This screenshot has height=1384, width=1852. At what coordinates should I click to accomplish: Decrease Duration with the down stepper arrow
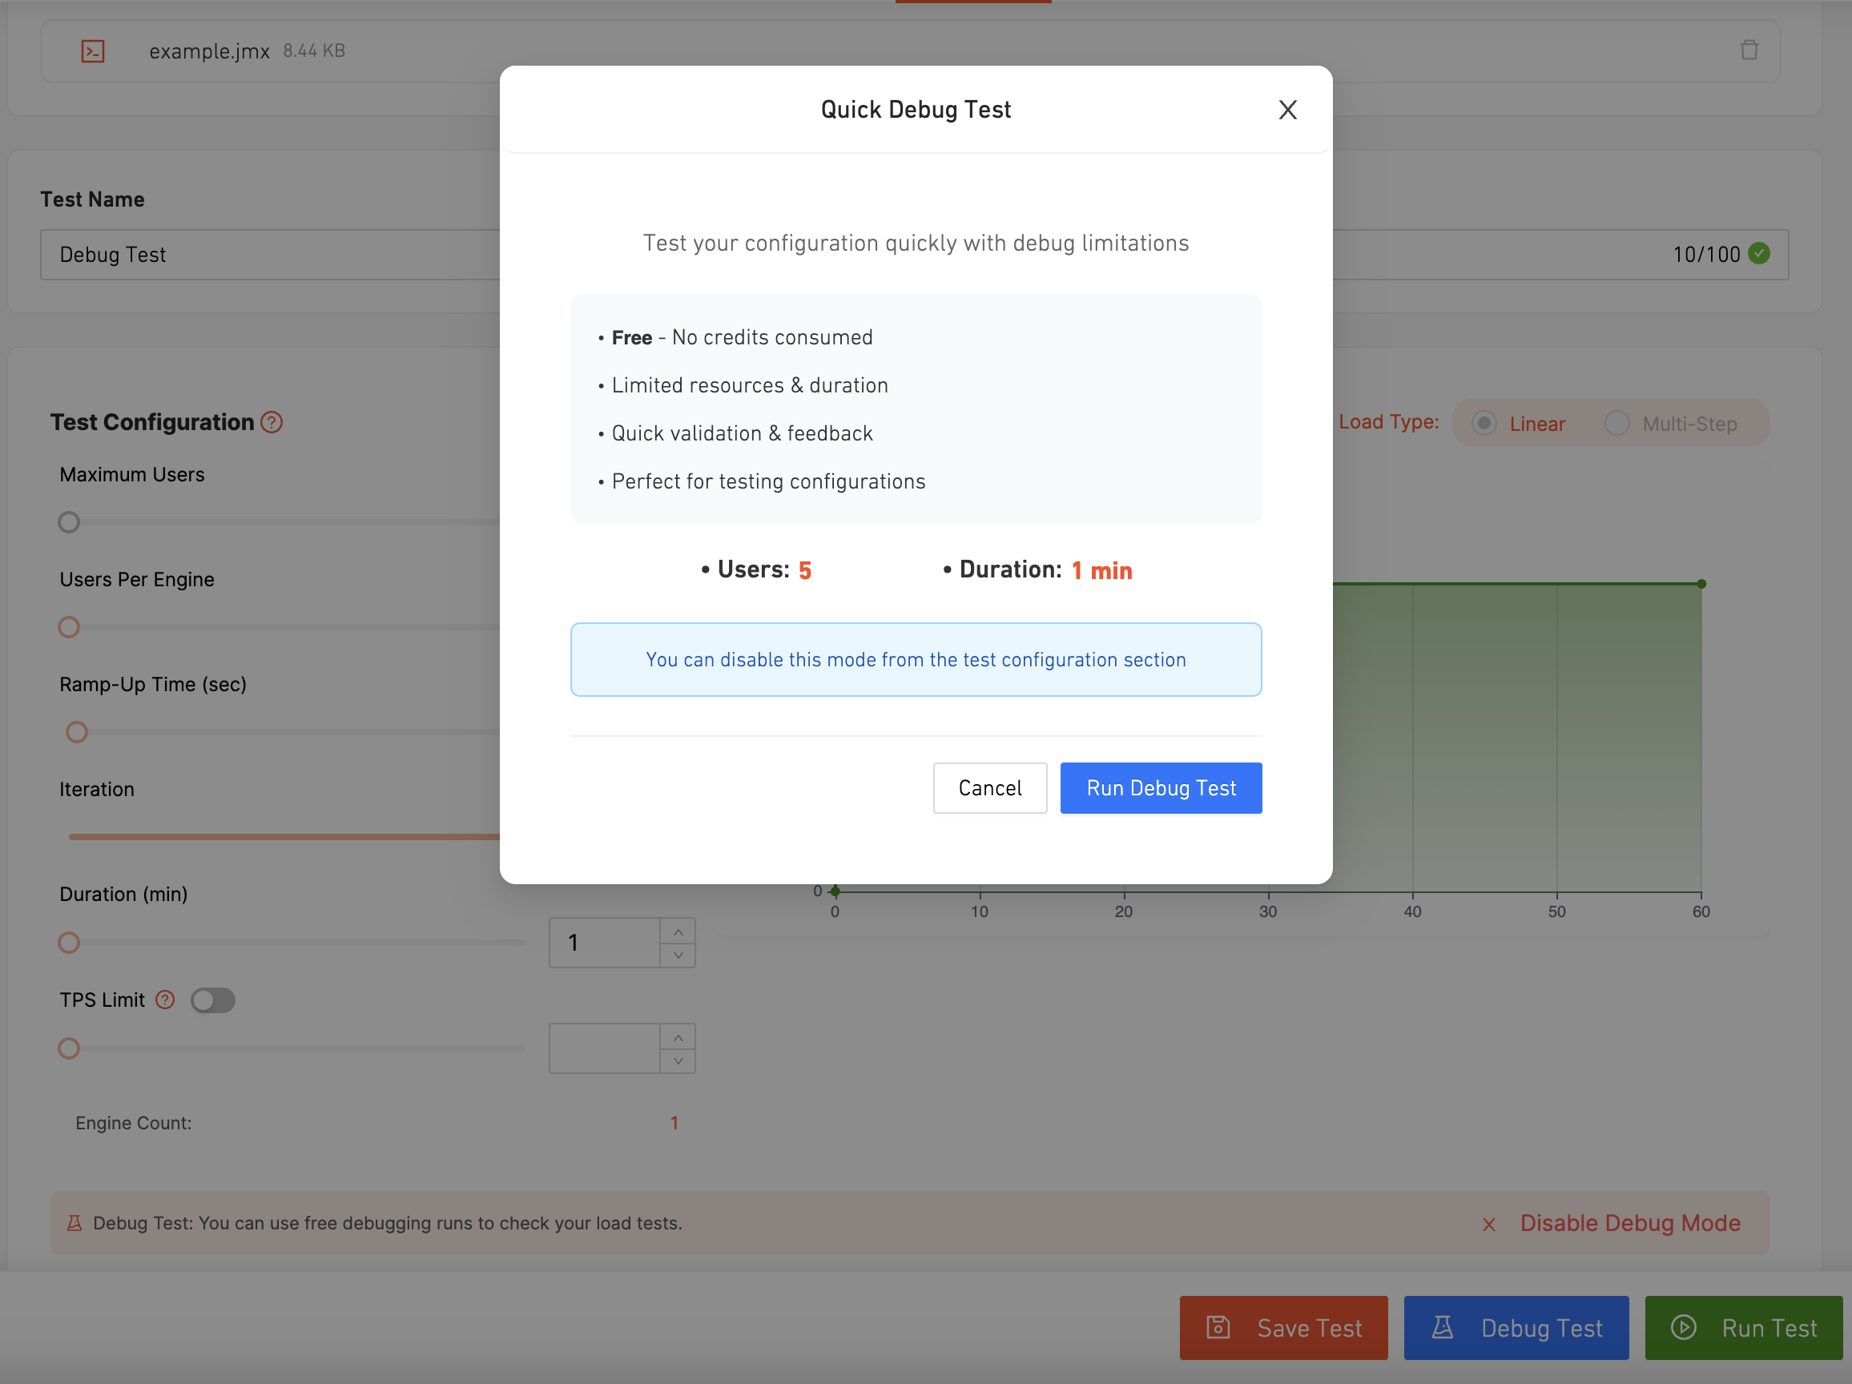click(x=678, y=955)
